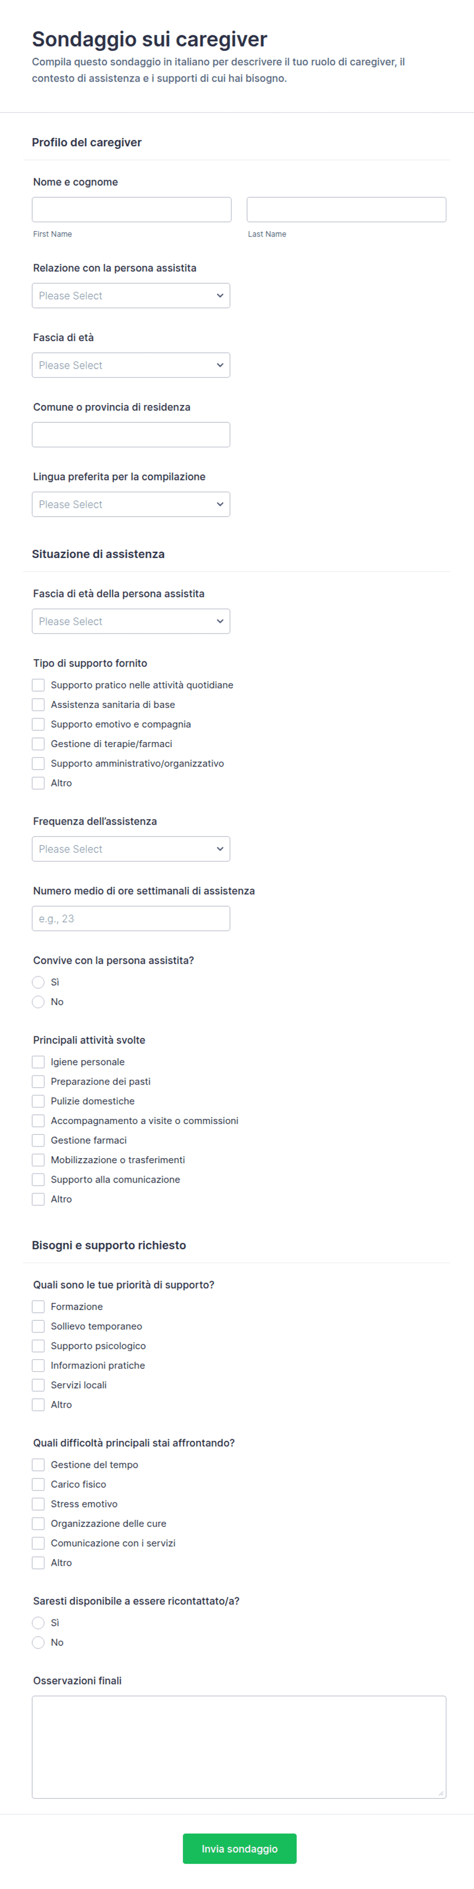This screenshot has height=1889, width=474.
Task: Focus the Comune o provincia di residenza field
Action: click(131, 435)
